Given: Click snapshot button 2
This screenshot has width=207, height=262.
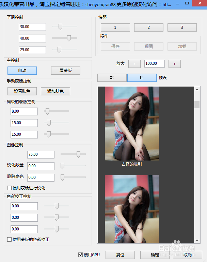Looking at the screenshot, I should [x=149, y=27].
